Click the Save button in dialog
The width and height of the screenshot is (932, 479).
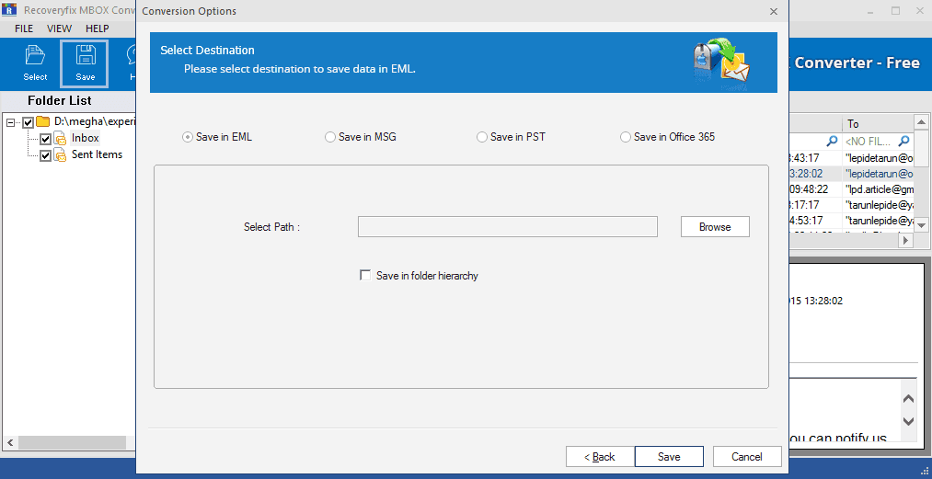click(x=669, y=456)
